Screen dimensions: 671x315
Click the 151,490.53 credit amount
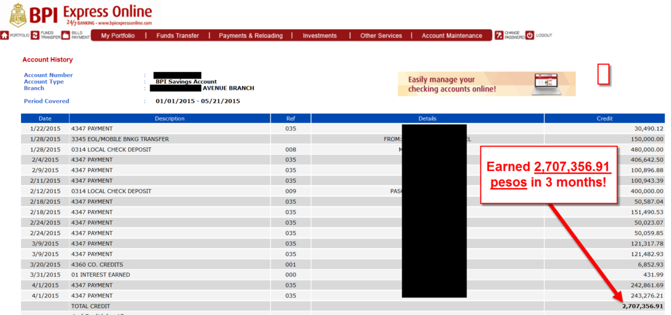coord(647,212)
